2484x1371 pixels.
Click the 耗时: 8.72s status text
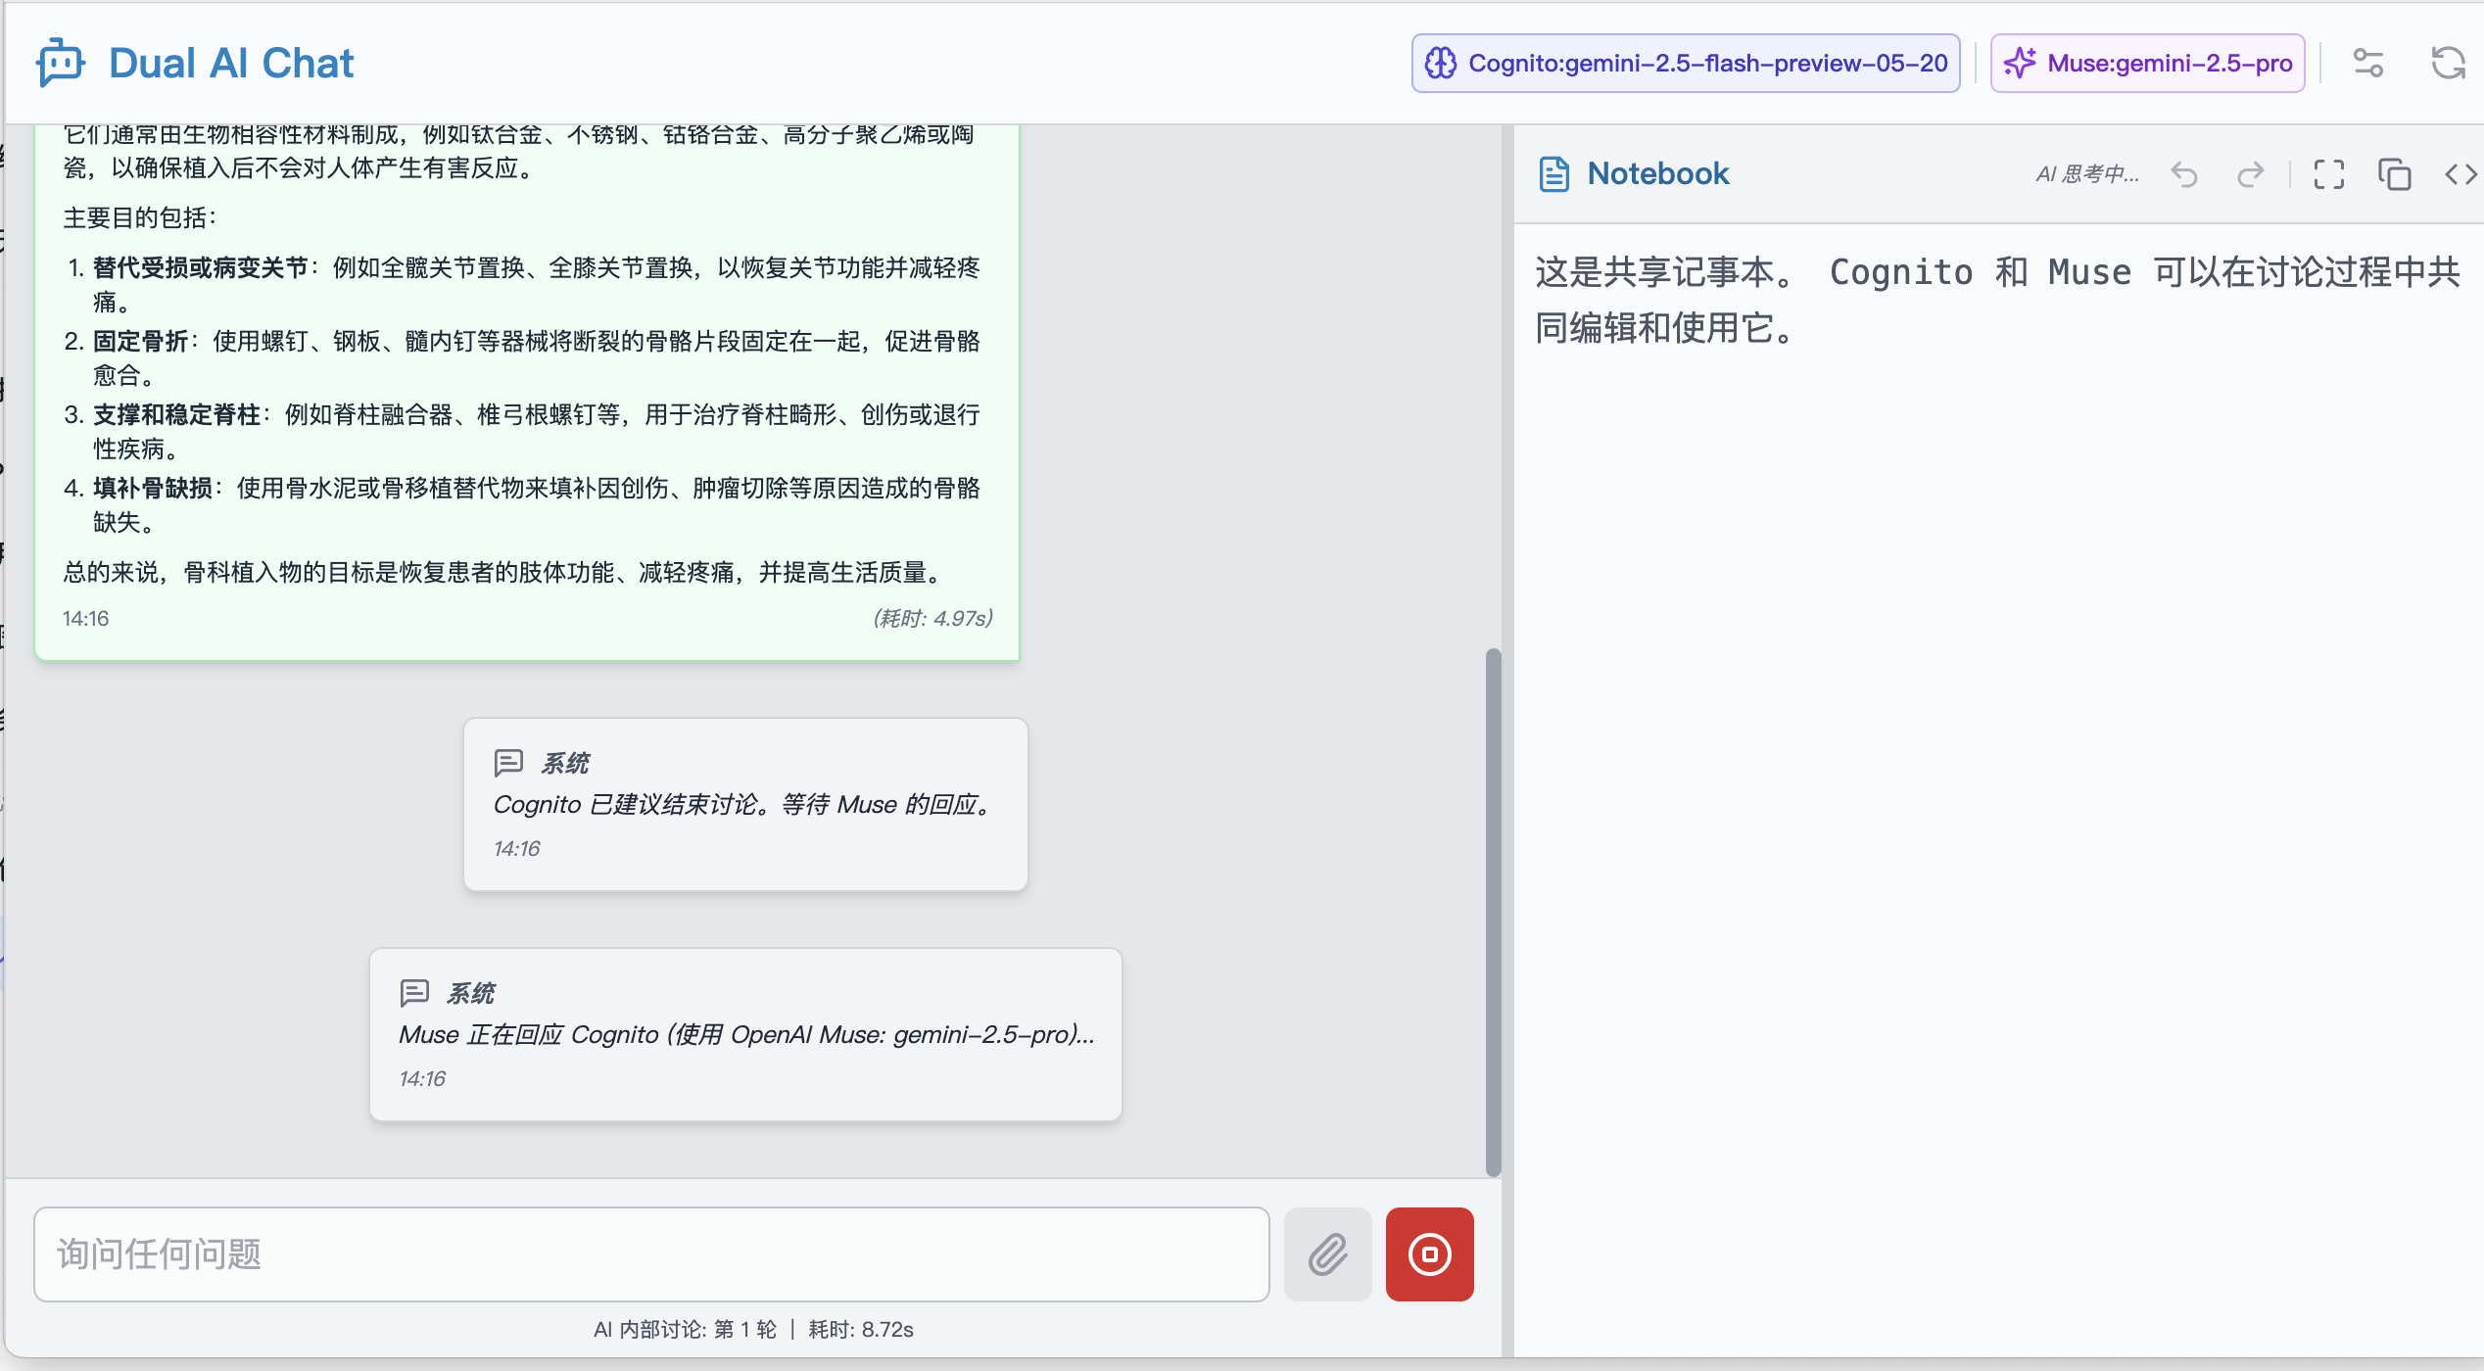tap(861, 1329)
